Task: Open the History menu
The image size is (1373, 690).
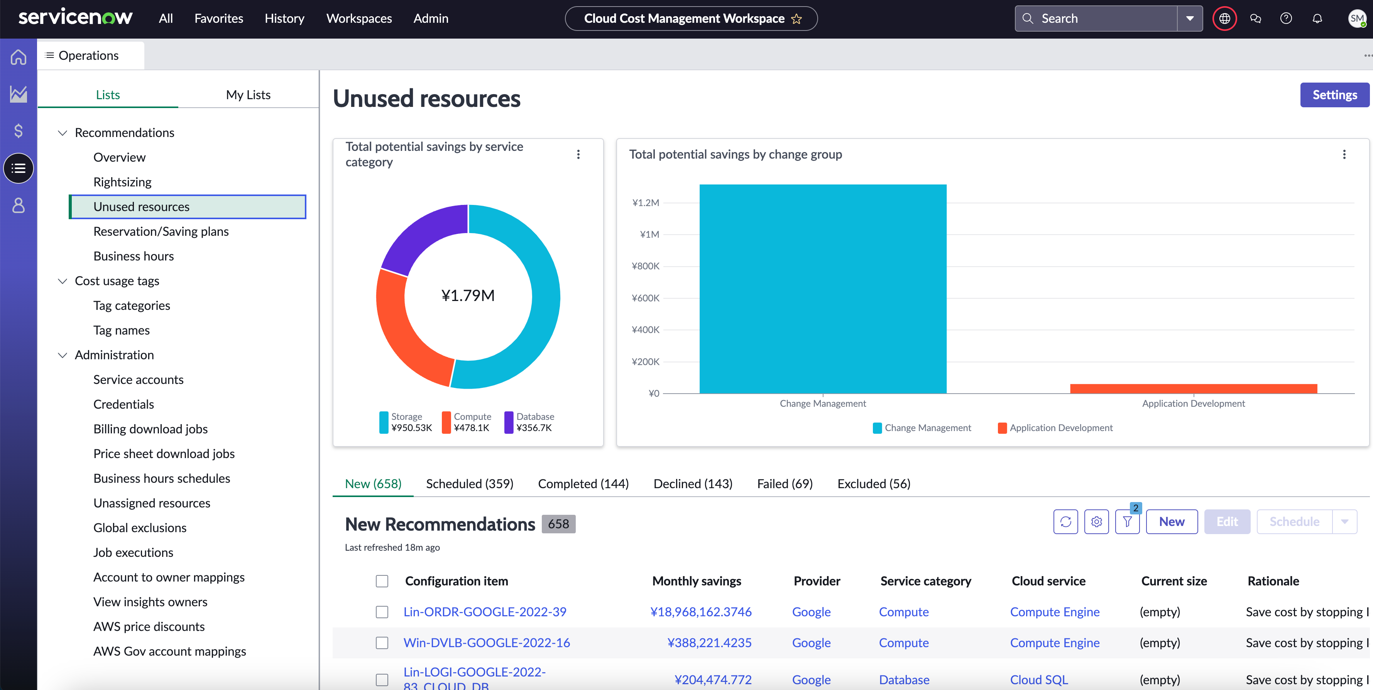Action: pos(284,19)
